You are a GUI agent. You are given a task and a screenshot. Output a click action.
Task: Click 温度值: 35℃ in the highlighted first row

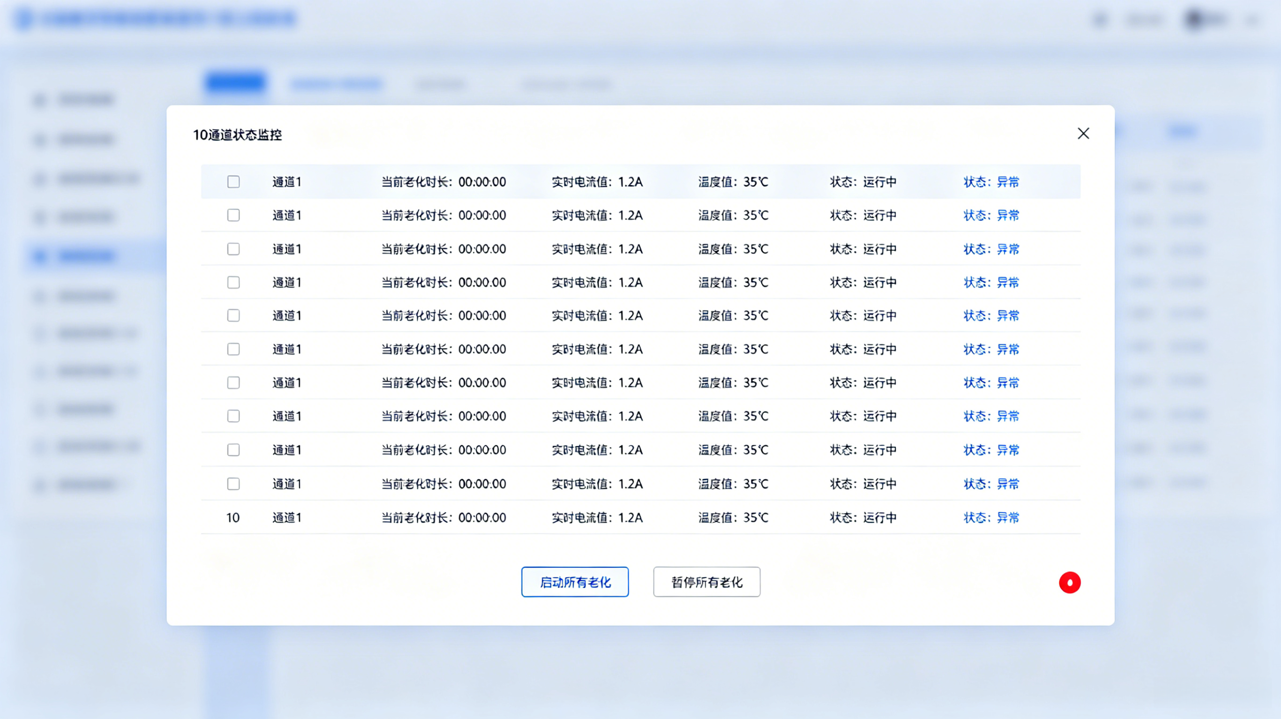tap(733, 182)
